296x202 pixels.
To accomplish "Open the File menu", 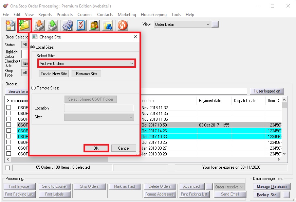I will pos(6,15).
